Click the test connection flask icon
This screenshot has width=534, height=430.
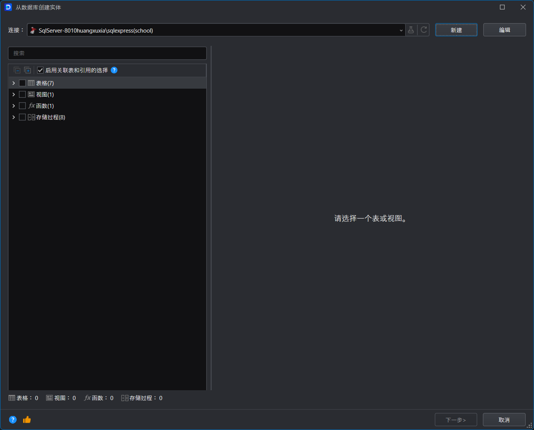411,30
